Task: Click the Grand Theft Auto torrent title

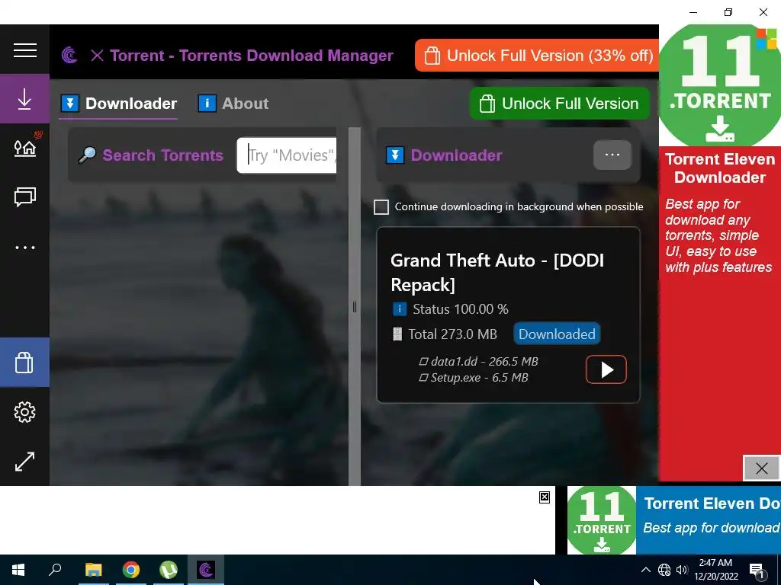Action: click(497, 272)
